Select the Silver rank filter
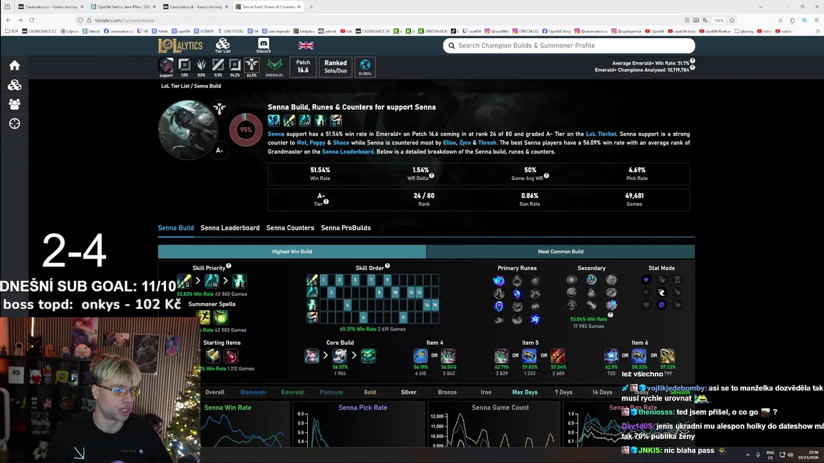This screenshot has width=824, height=463. tap(409, 392)
